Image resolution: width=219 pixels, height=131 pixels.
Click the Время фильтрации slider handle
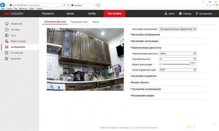pyautogui.click(x=161, y=64)
